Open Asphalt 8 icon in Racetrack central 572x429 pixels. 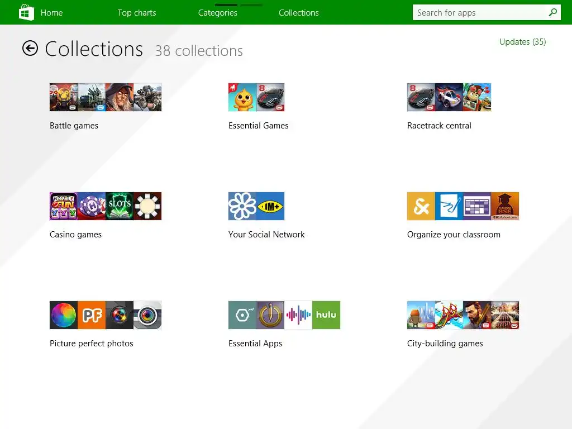coord(421,97)
